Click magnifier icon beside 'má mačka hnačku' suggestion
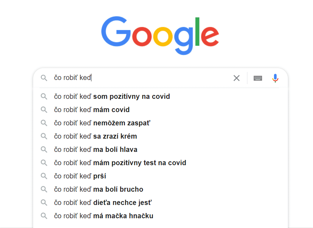Image resolution: width=313 pixels, height=228 pixels. pyautogui.click(x=44, y=216)
